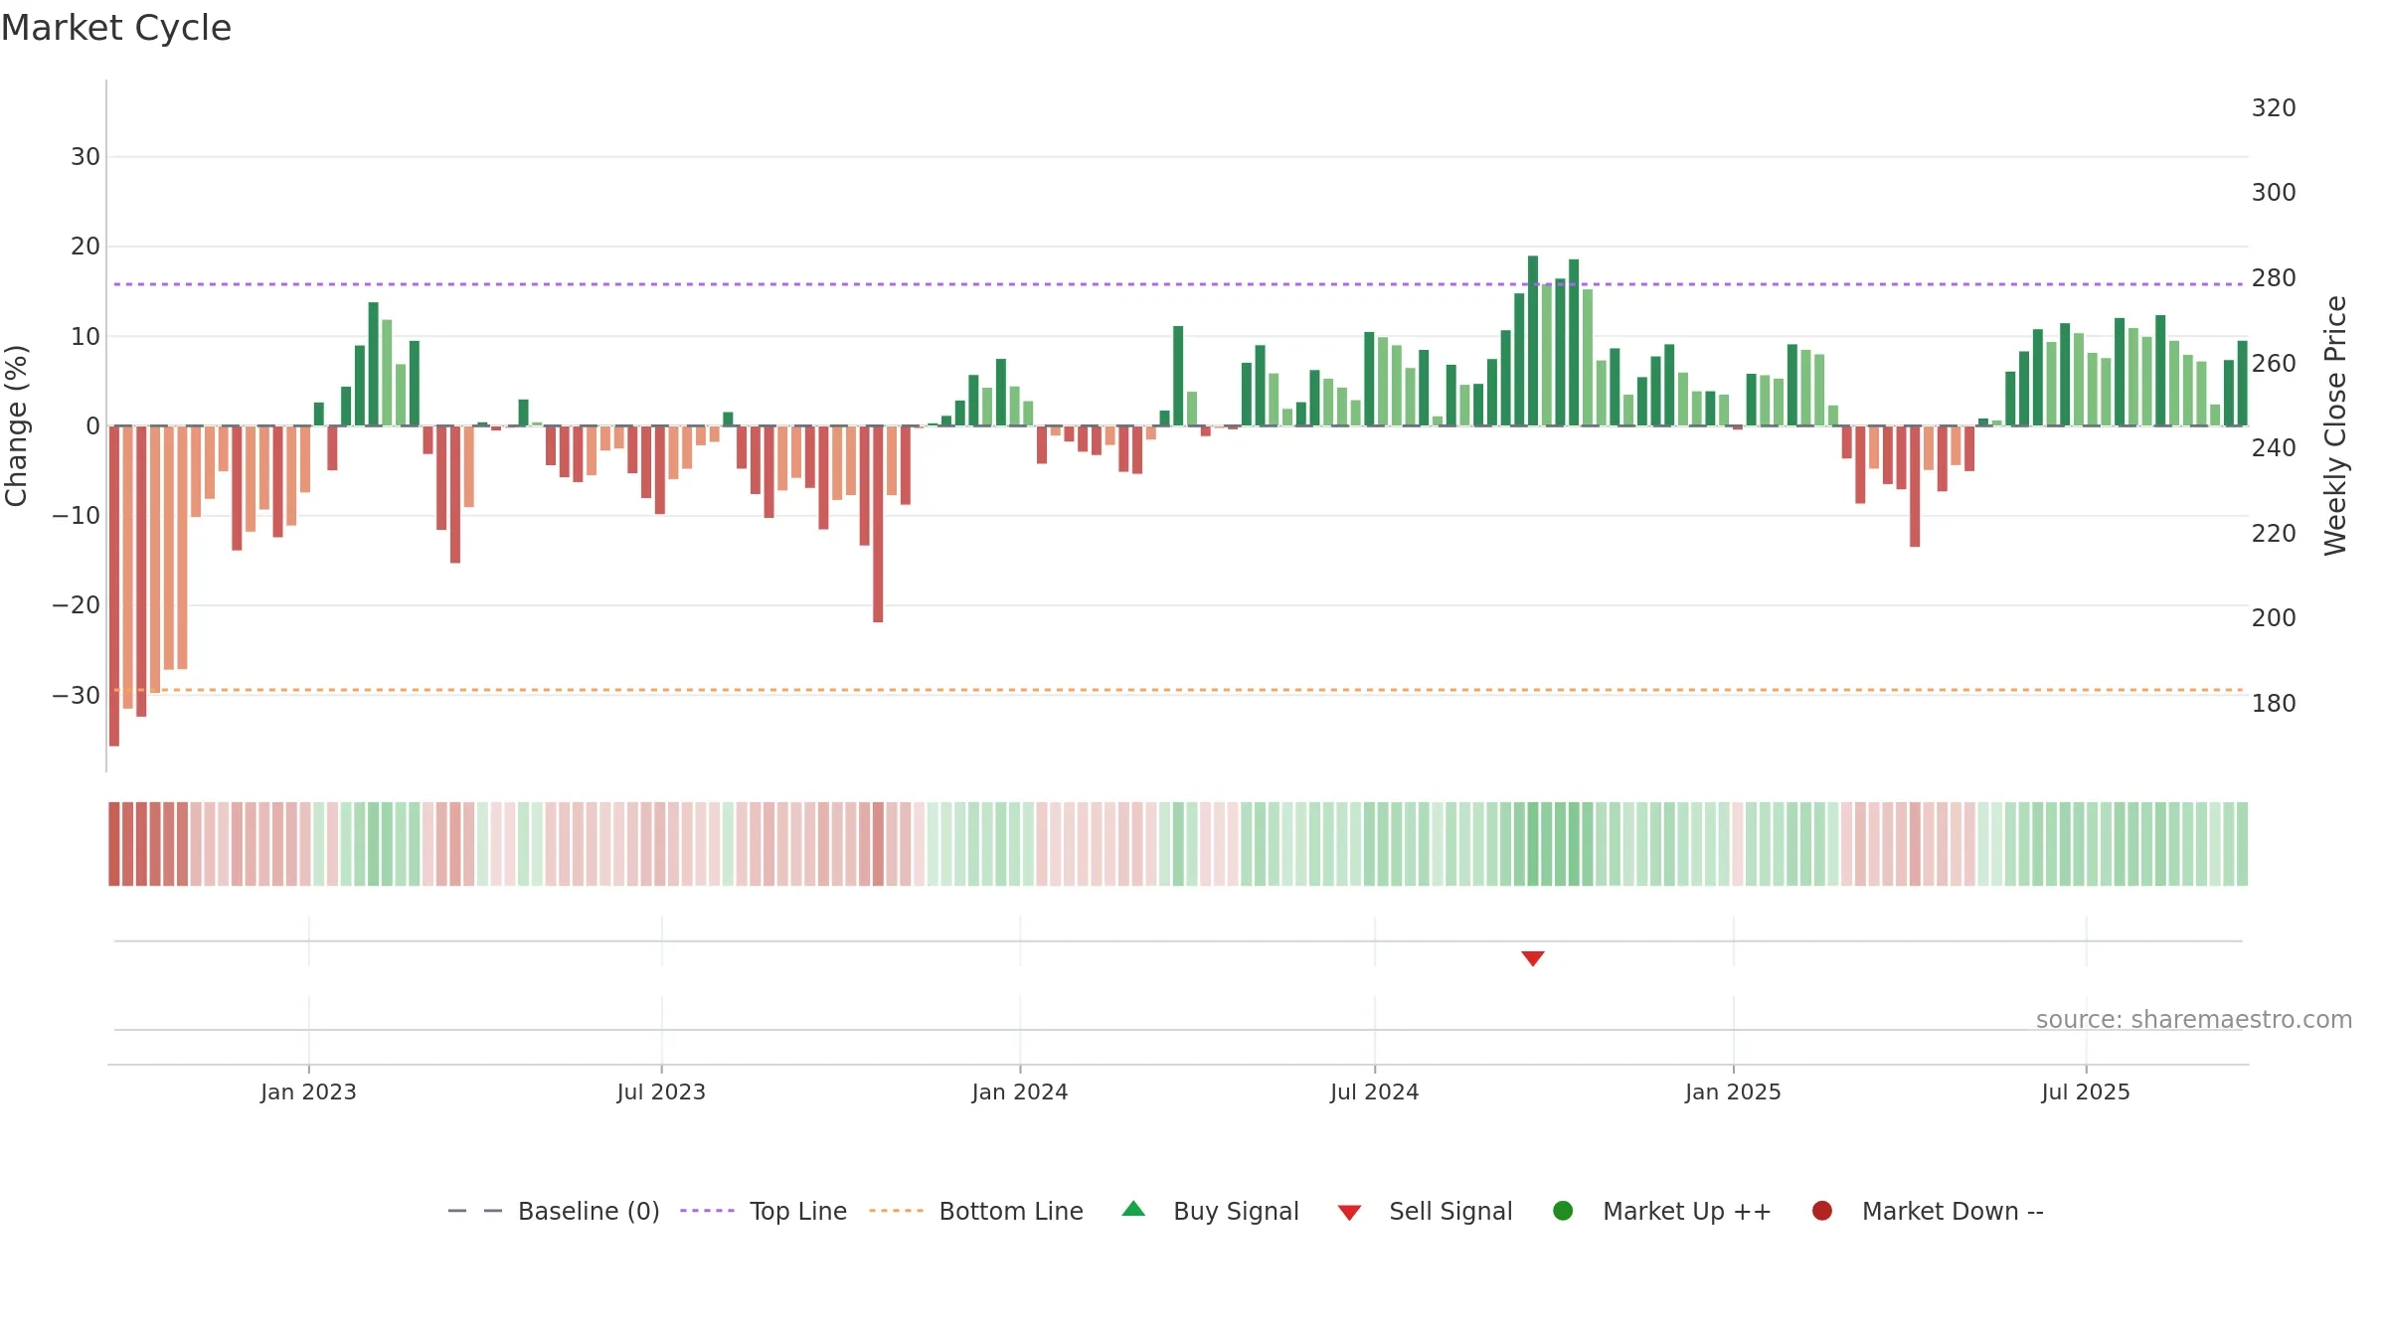This screenshot has width=2386, height=1342.
Task: Click the red Sell Signal triangle icon in legend
Action: [x=1349, y=1213]
